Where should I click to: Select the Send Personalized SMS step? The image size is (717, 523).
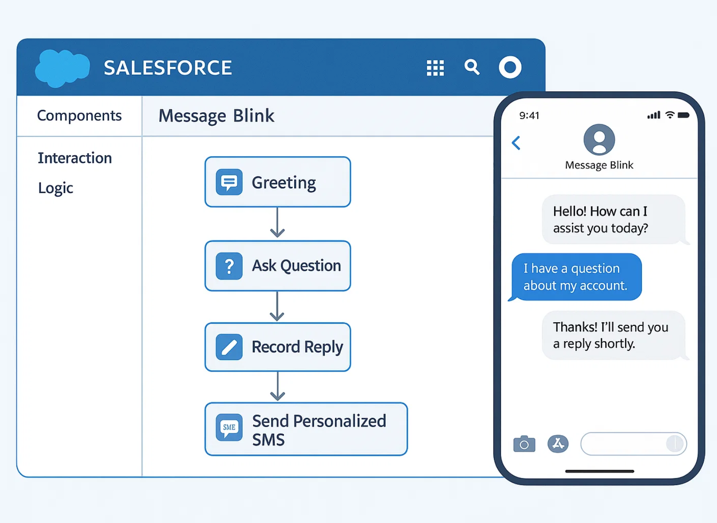(x=306, y=429)
